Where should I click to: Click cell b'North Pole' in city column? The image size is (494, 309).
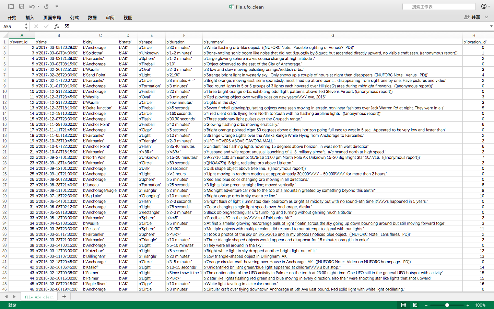100,157
